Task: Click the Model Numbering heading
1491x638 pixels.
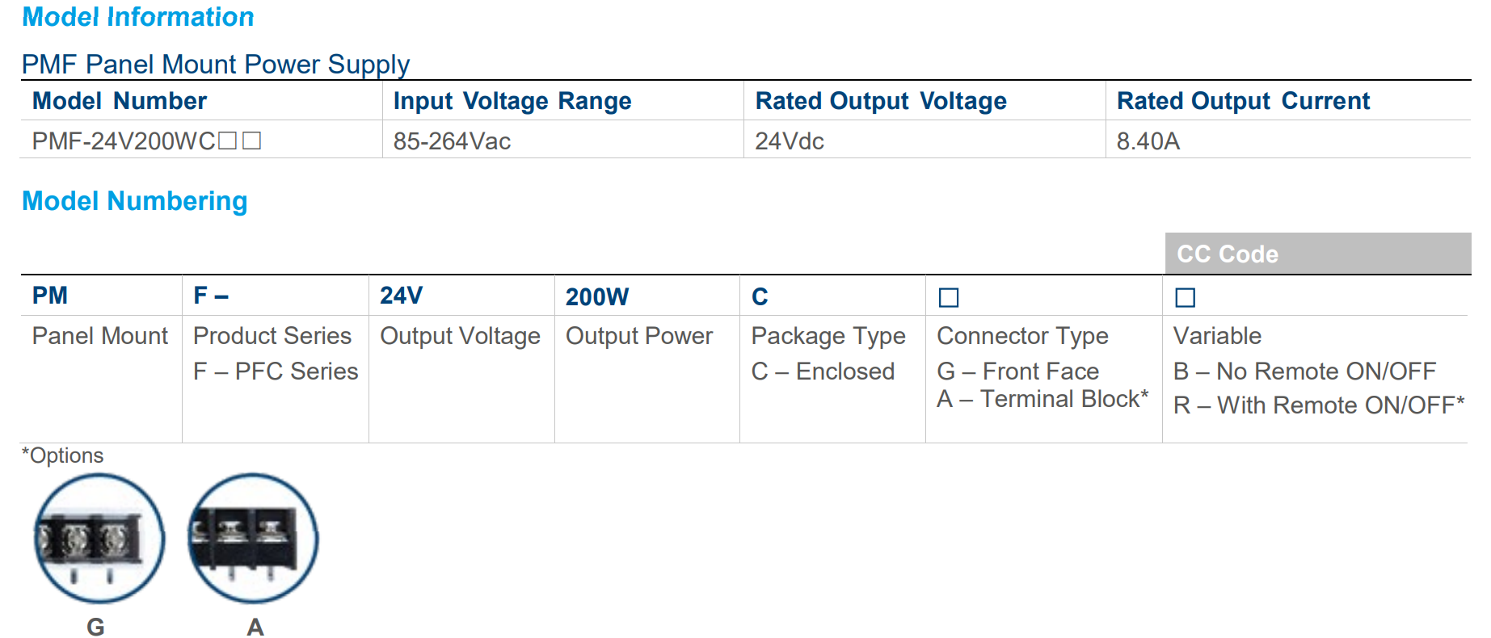Action: point(135,201)
